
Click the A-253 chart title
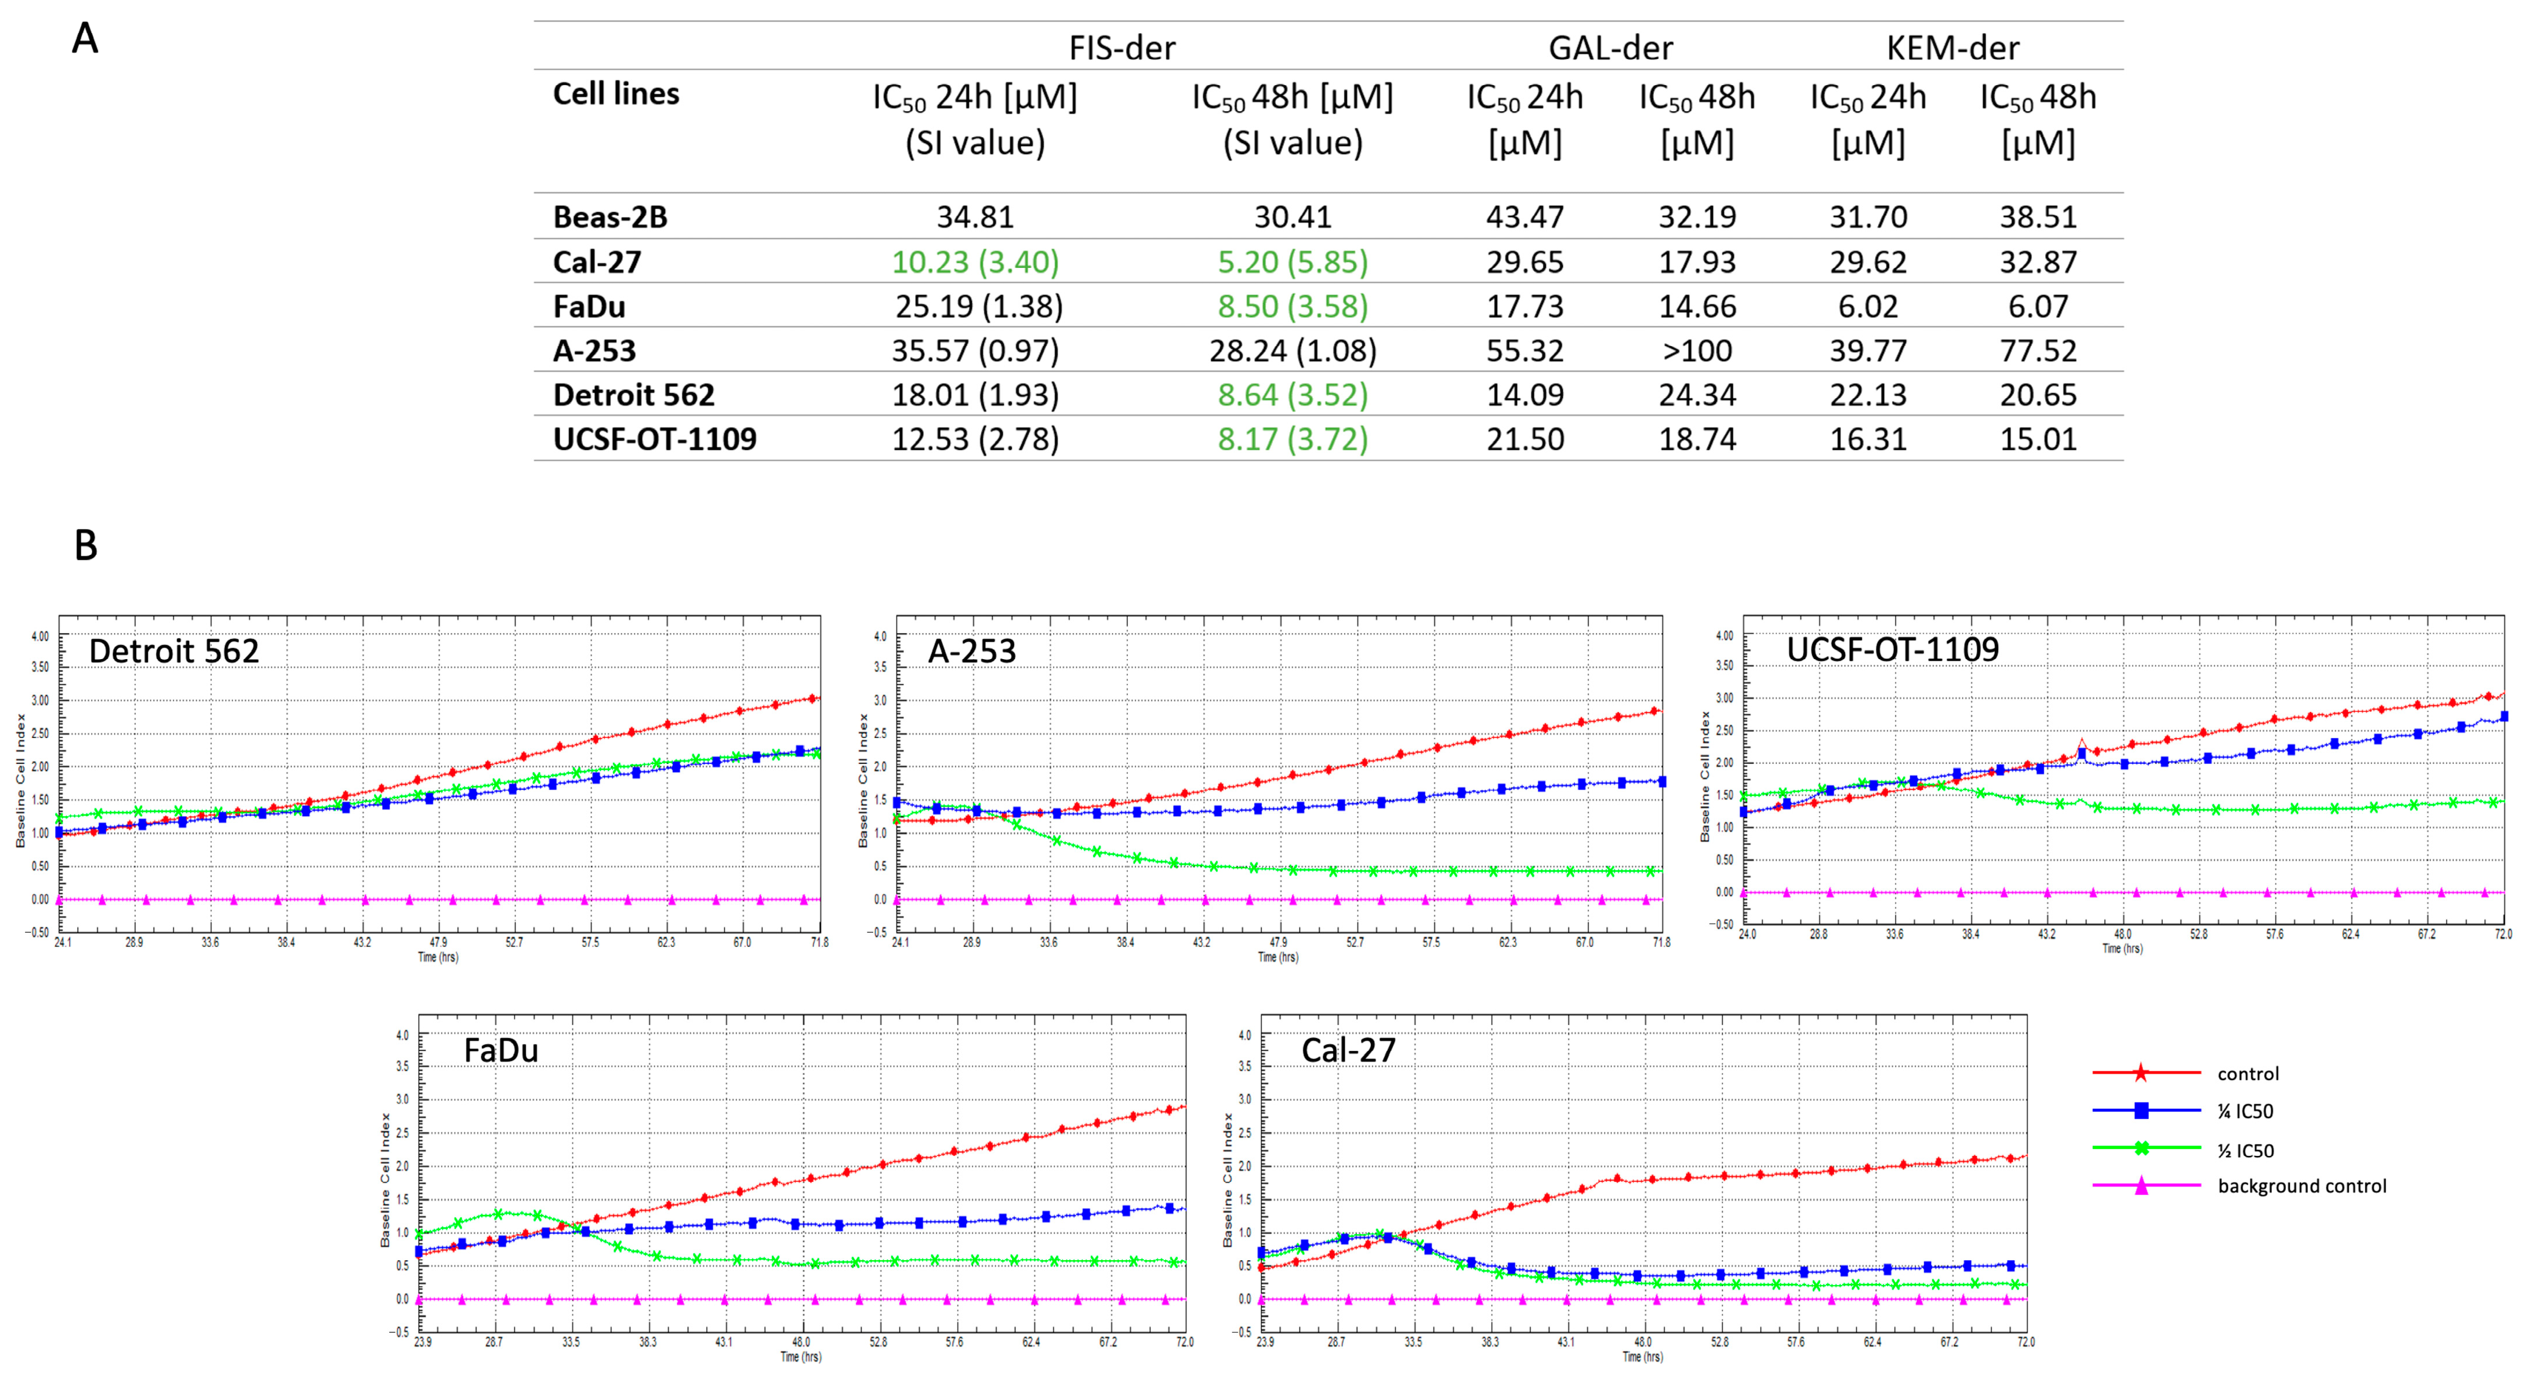(971, 651)
